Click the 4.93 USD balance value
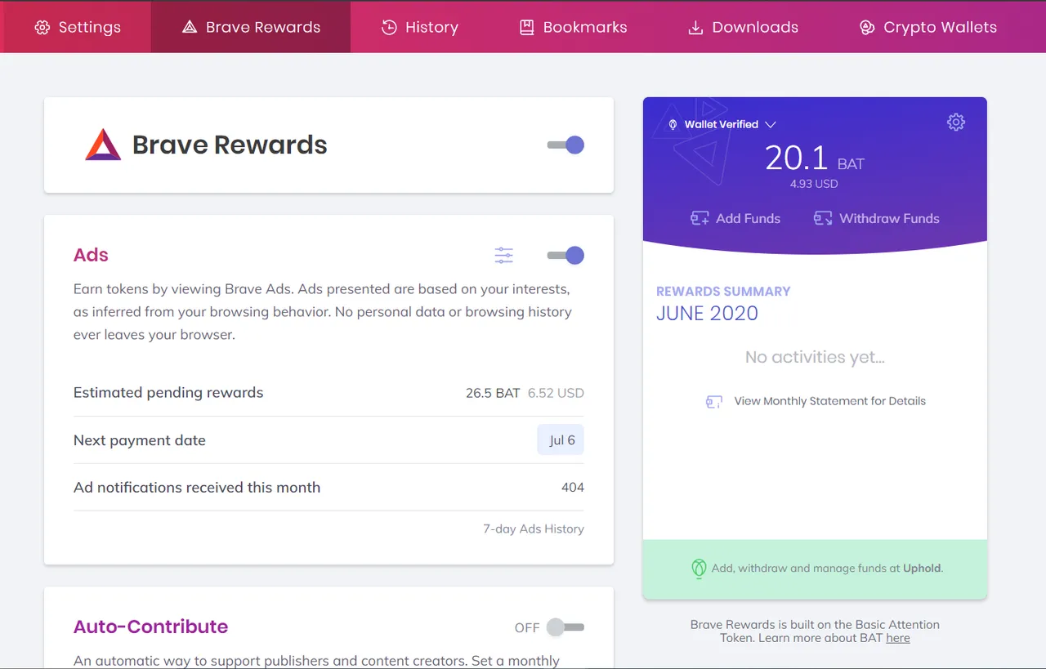The height and width of the screenshot is (669, 1046). coord(814,184)
